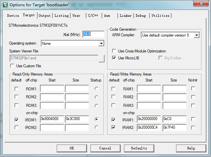
Task: Click the RAM3 Start field
Action: pos(149,106)
